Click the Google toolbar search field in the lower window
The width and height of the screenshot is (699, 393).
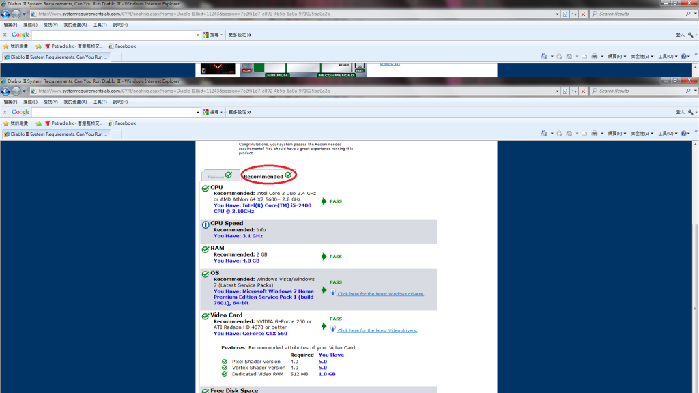click(x=115, y=112)
